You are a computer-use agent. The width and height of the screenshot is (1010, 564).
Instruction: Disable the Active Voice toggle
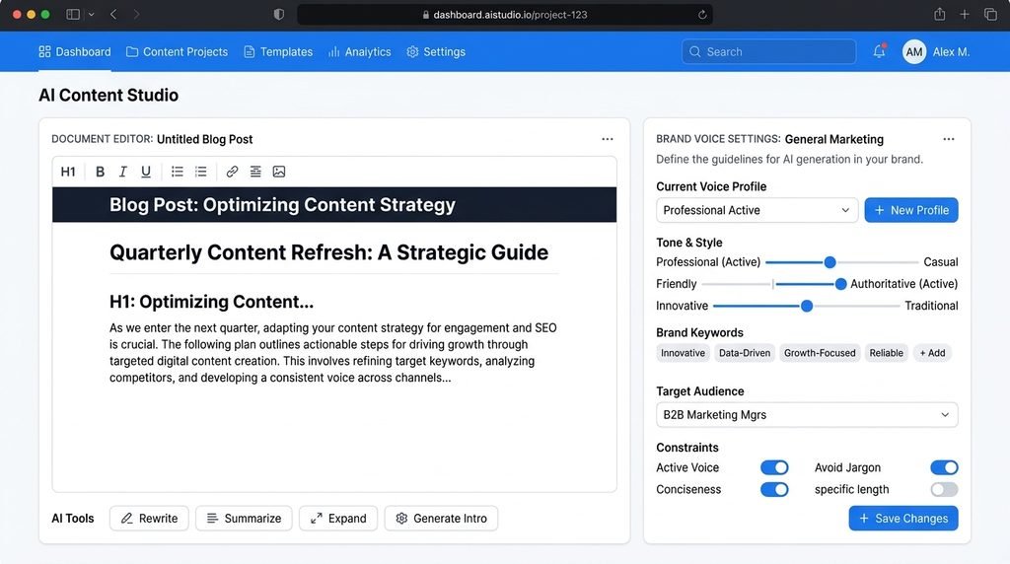pos(774,467)
